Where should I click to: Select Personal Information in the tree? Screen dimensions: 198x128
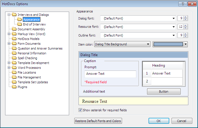[x=32, y=53]
